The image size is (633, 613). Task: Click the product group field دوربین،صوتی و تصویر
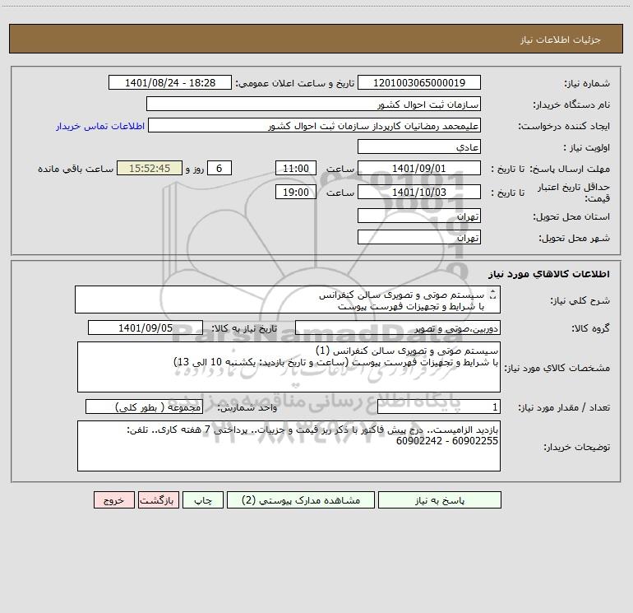pos(398,327)
